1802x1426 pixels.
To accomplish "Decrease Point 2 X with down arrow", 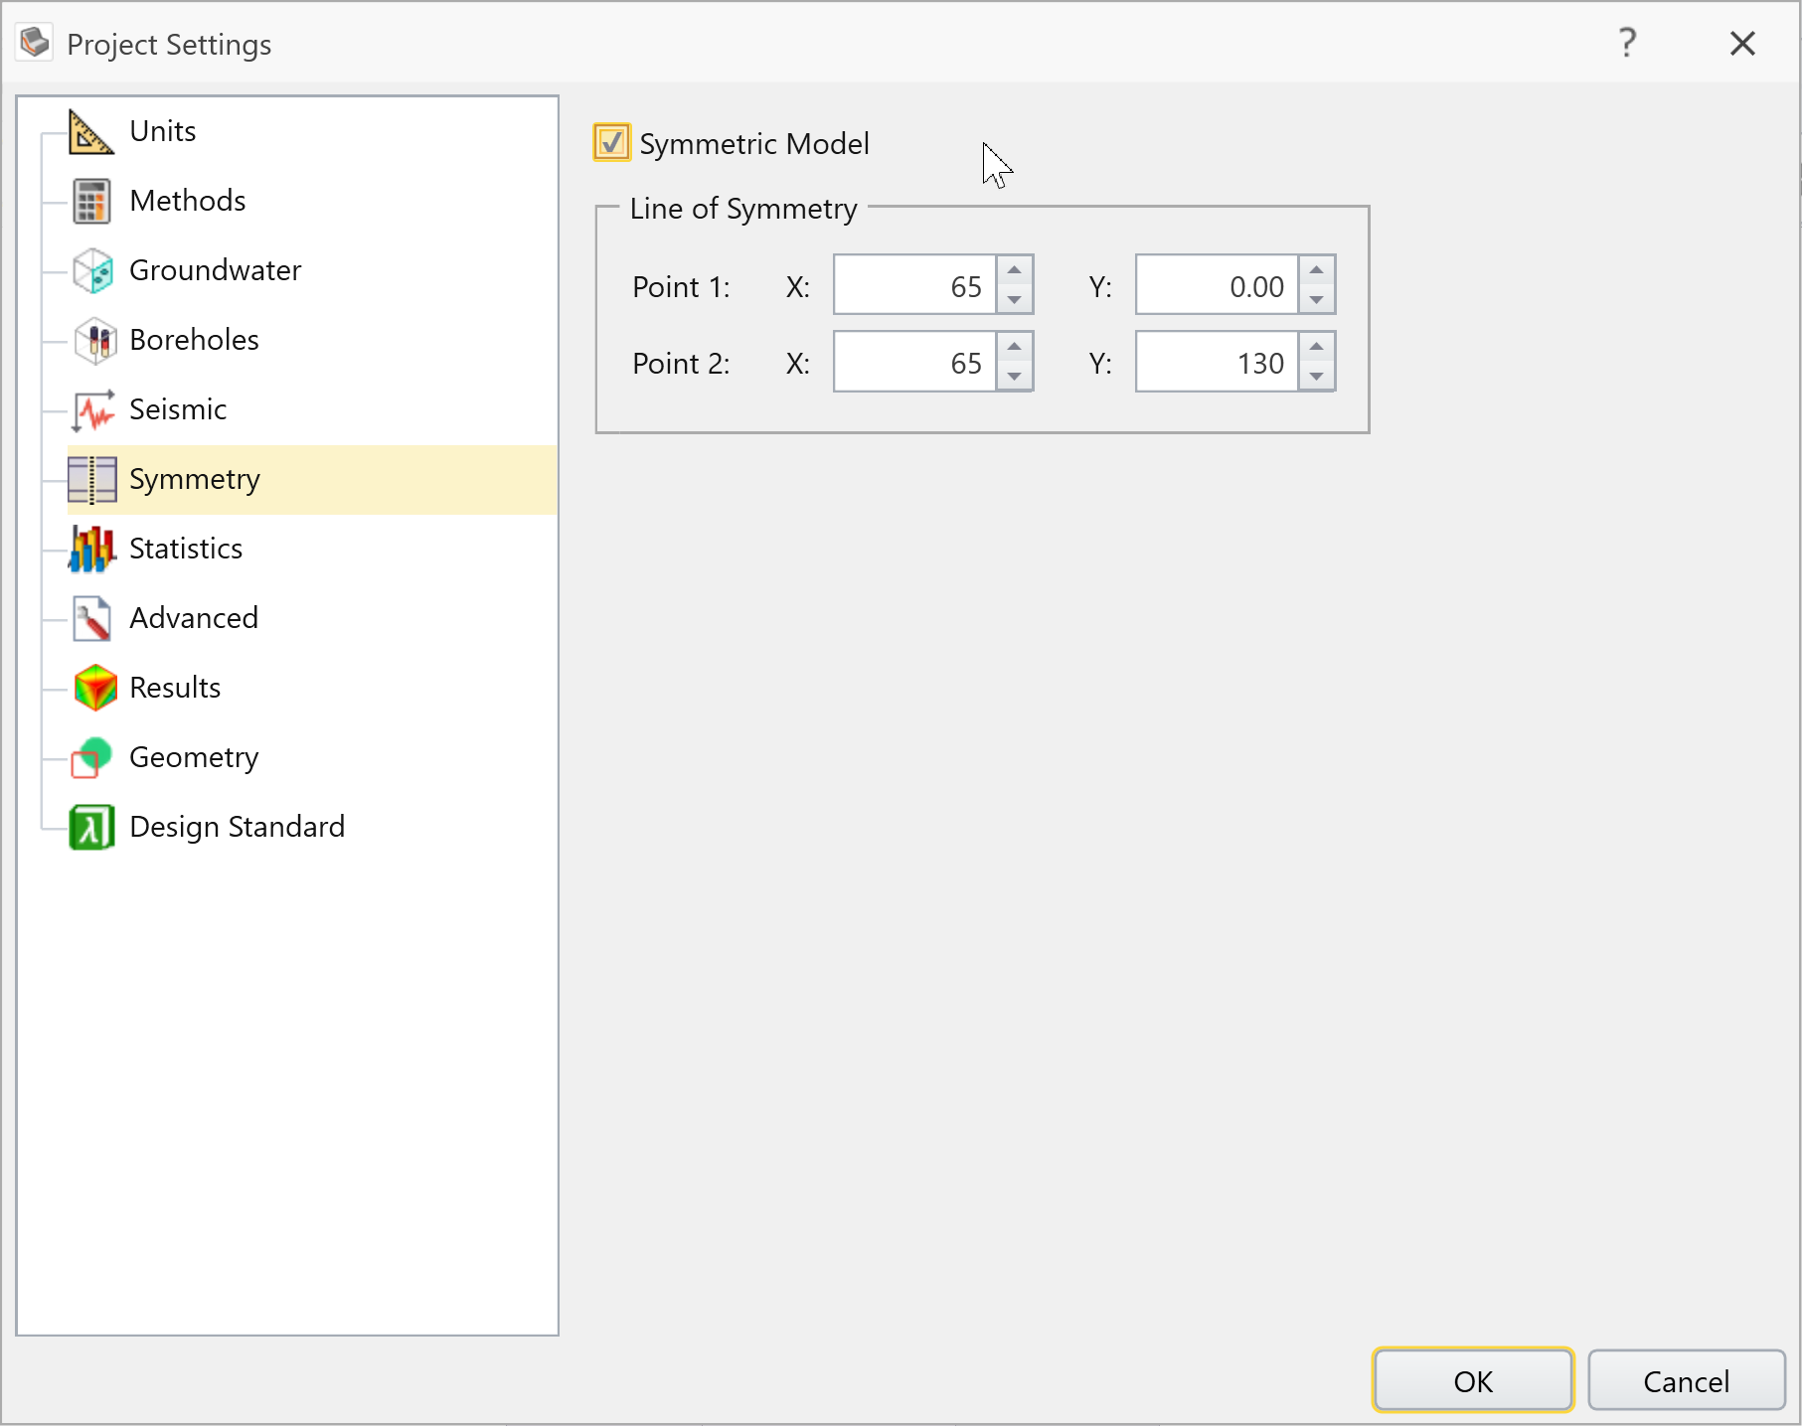I will tap(1014, 377).
